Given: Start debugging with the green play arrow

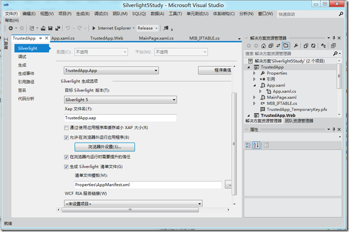Looking at the screenshot, I should [x=94, y=28].
